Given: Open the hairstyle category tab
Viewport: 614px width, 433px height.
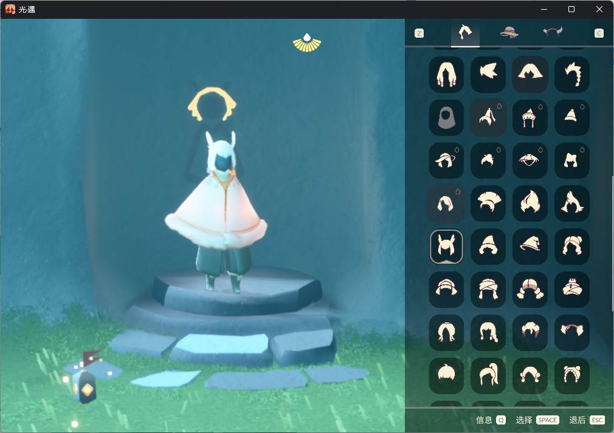Looking at the screenshot, I should [x=465, y=32].
